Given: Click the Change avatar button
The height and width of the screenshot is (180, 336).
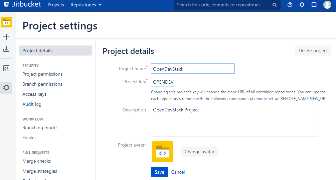Looking at the screenshot, I should tap(199, 152).
